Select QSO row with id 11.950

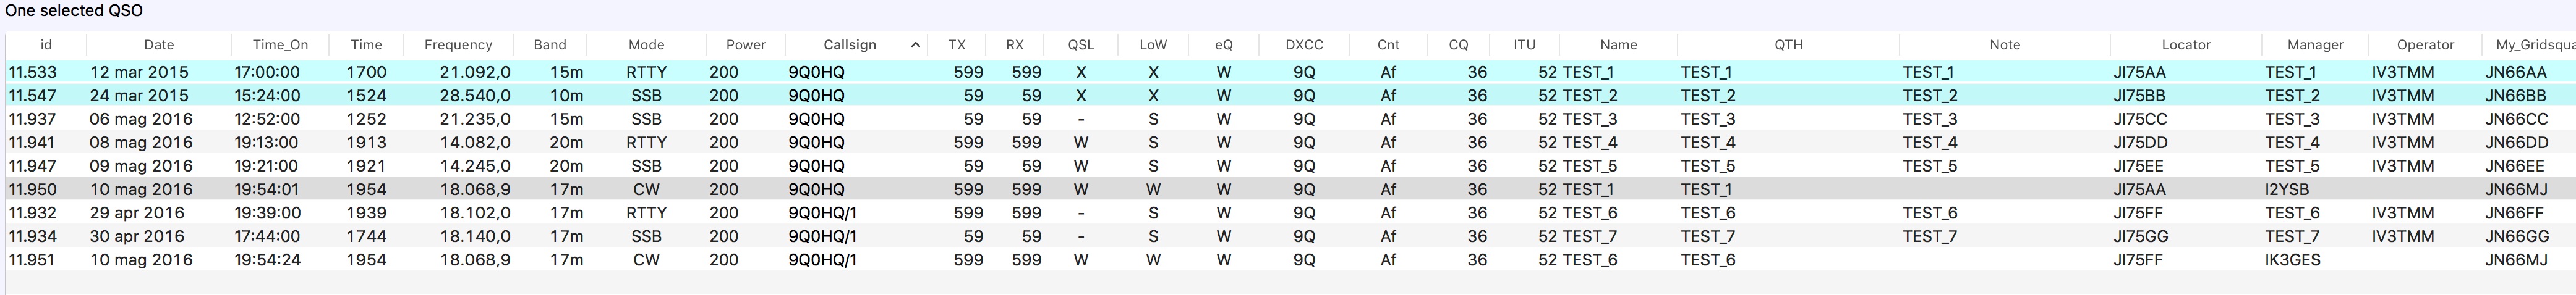[x=1290, y=189]
